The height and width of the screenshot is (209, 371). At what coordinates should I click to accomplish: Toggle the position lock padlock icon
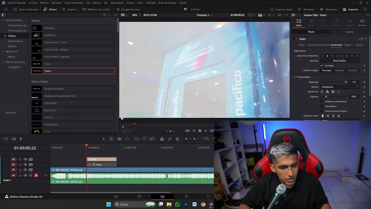177,139
